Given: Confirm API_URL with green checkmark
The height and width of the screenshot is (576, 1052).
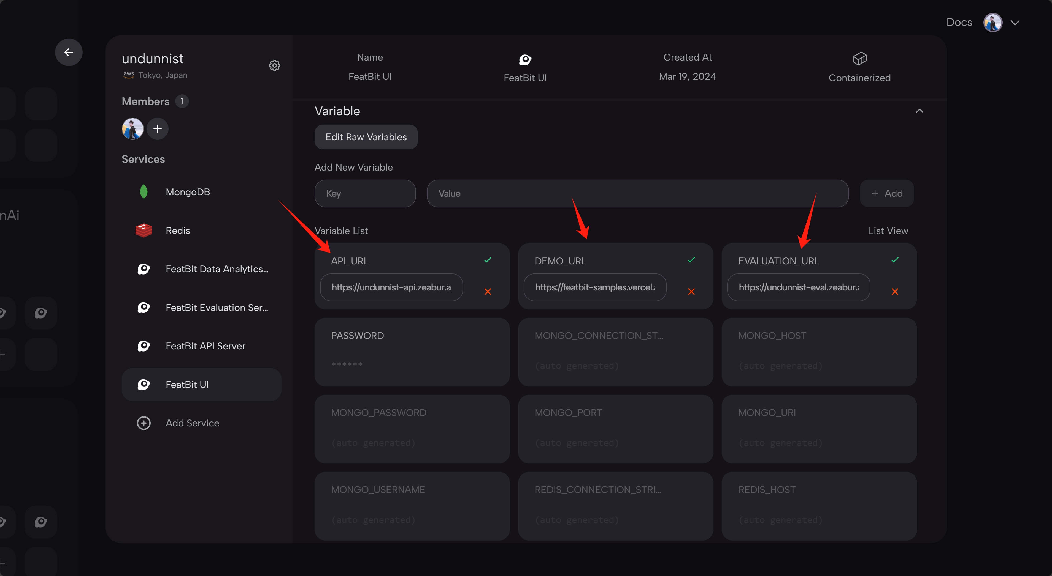Looking at the screenshot, I should 488,260.
